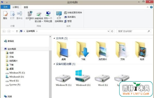Image resolution: width=154 pixels, height=98 pixels.
Task: Click Uninstall or change a program (卸载或更改程序)
Action: 73,13
